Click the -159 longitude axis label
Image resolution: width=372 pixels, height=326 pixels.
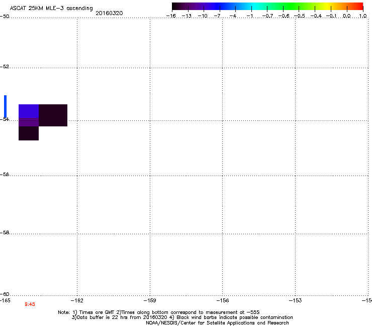150,300
